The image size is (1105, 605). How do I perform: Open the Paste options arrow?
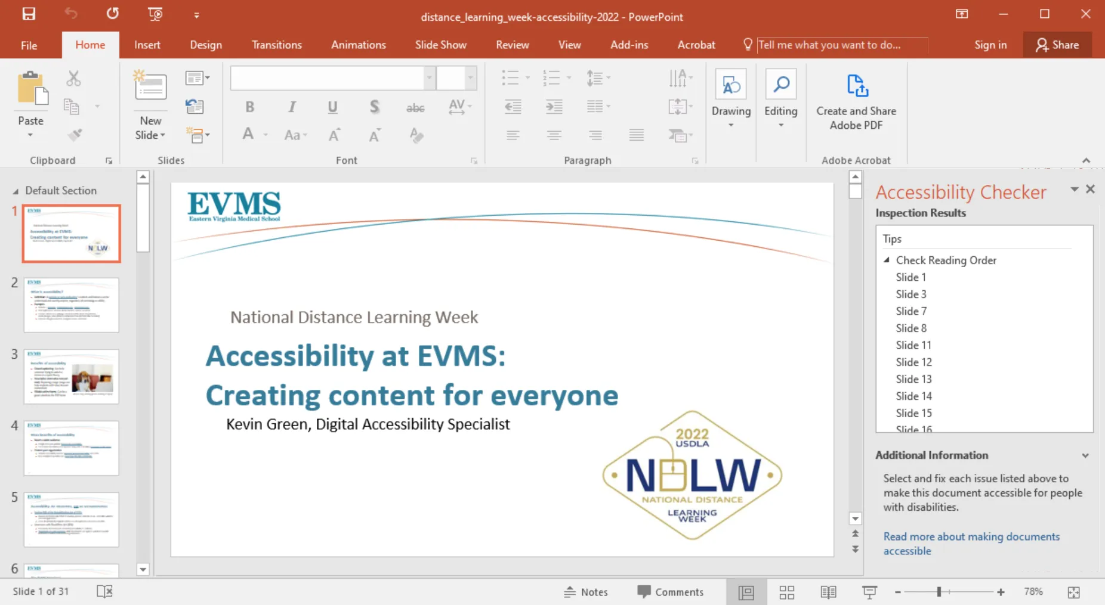pos(30,135)
